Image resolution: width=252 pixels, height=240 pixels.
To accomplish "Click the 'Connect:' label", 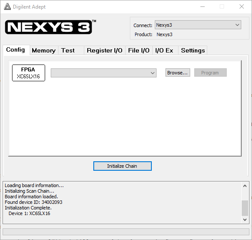I will coord(143,25).
